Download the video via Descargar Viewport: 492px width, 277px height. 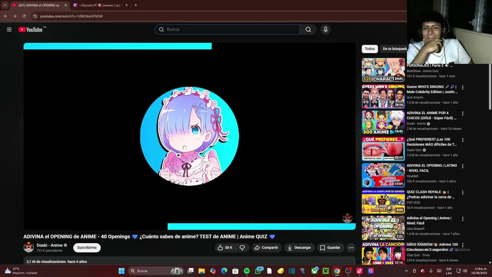pyautogui.click(x=299, y=248)
